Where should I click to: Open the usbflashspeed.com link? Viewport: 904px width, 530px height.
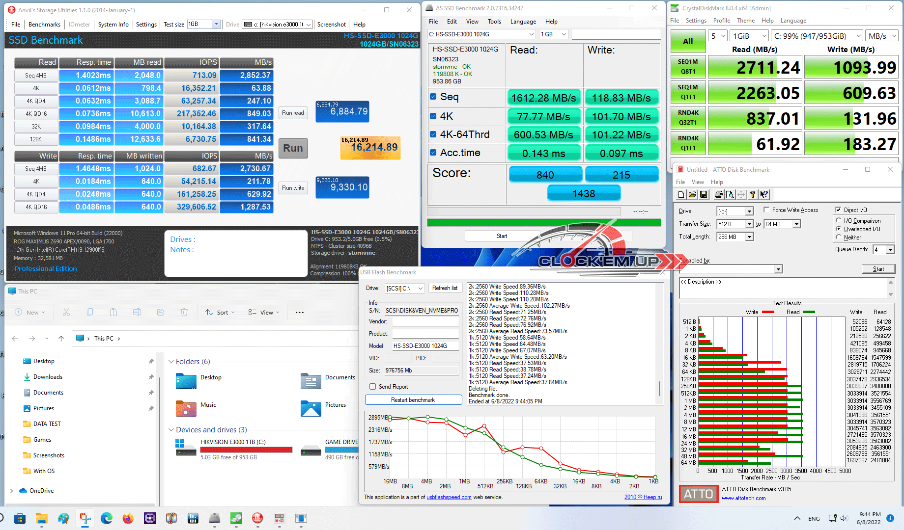tap(449, 497)
